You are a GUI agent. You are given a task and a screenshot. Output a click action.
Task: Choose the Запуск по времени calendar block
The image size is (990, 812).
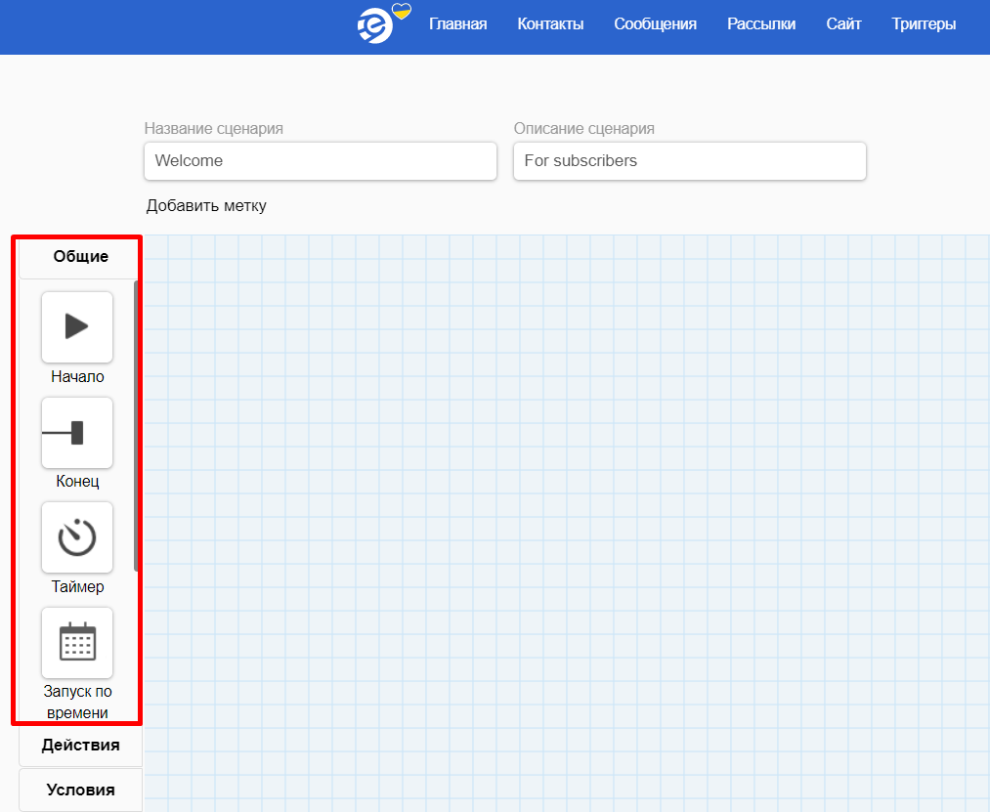click(x=77, y=642)
